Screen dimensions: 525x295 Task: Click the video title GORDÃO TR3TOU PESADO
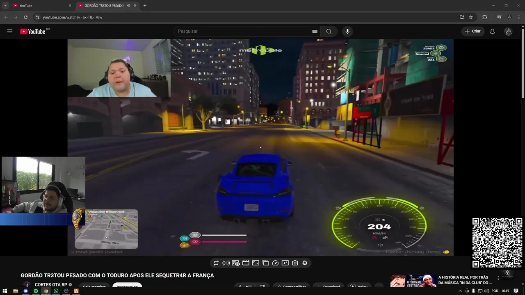(x=117, y=275)
